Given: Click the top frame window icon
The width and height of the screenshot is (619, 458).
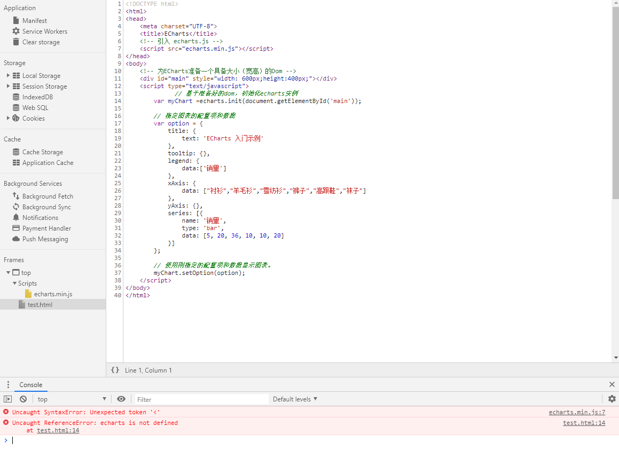Looking at the screenshot, I should [16, 273].
